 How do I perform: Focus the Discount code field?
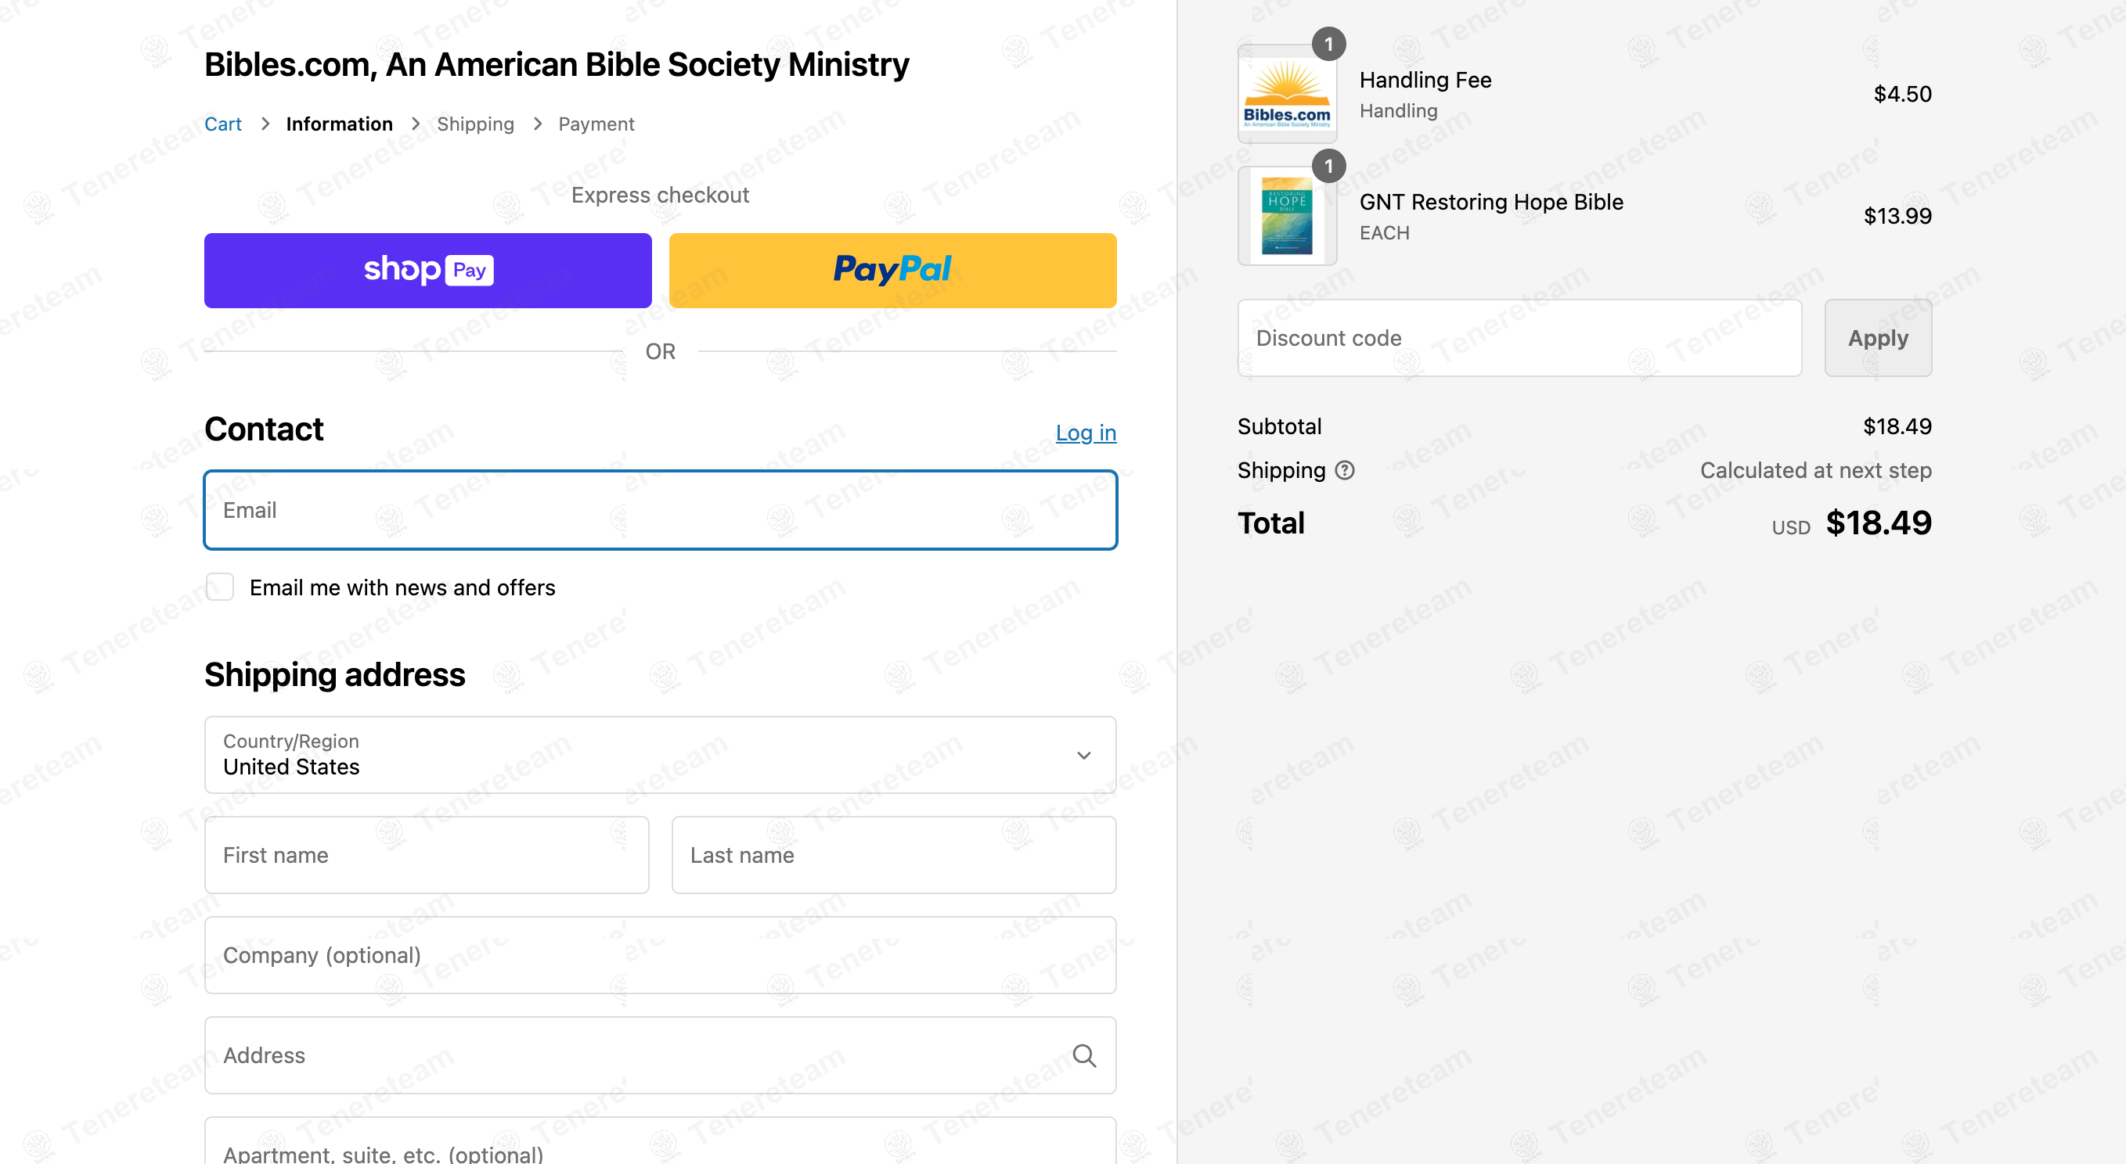tap(1519, 338)
